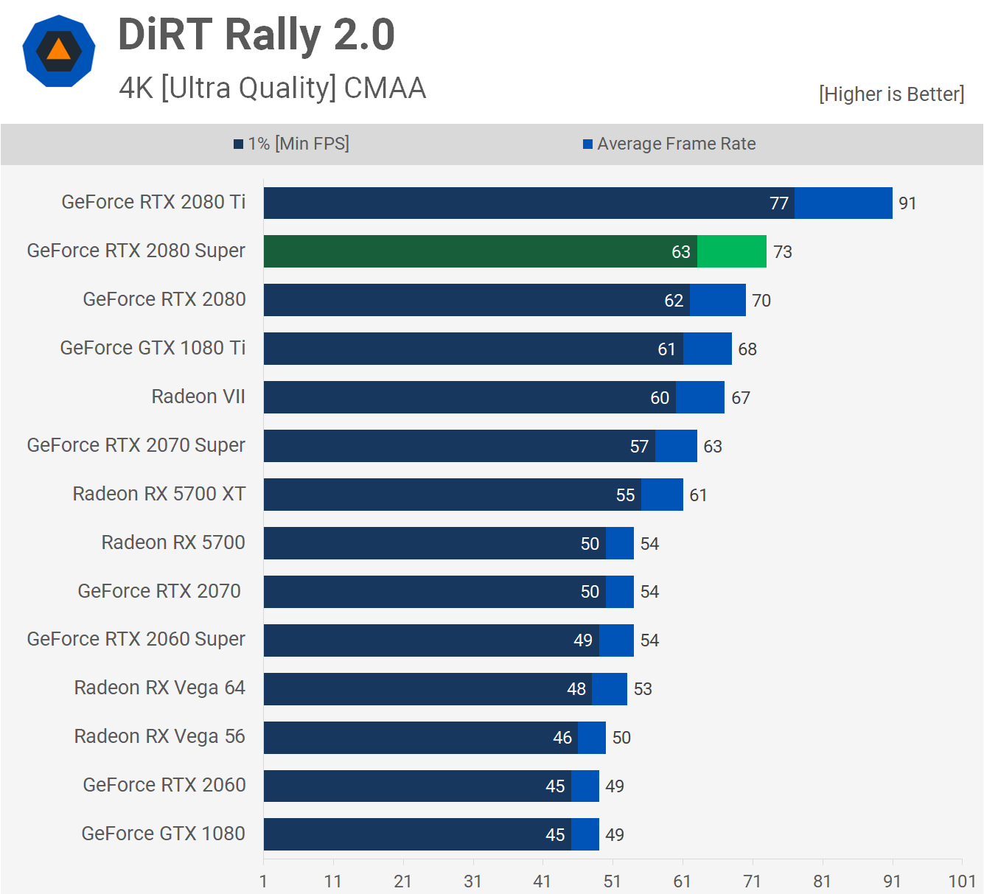Click the blue polygon logo icon
Image resolution: width=984 pixels, height=894 pixels.
59,51
